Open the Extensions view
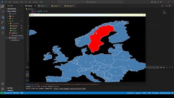Viewport: 174px width, 98px height. [x=2, y=27]
